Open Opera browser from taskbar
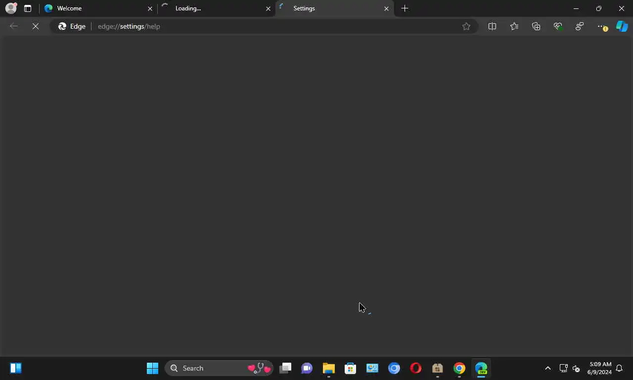The height and width of the screenshot is (380, 633). click(x=416, y=368)
